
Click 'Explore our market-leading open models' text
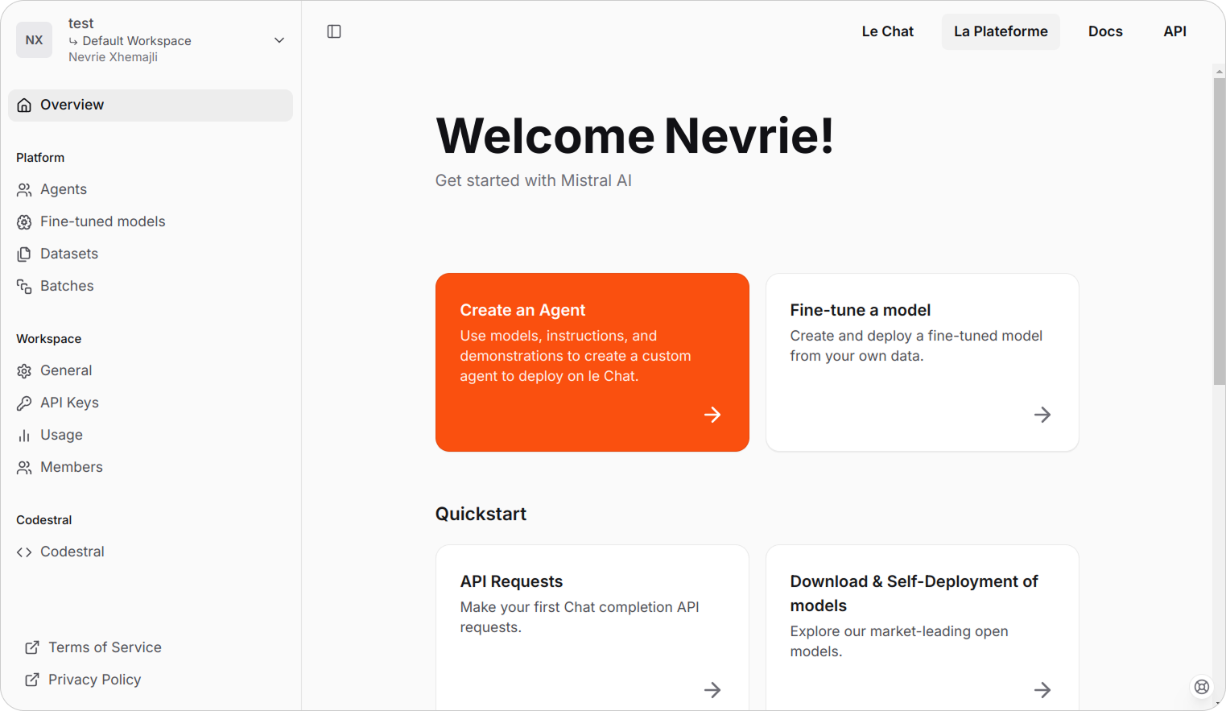coord(898,641)
